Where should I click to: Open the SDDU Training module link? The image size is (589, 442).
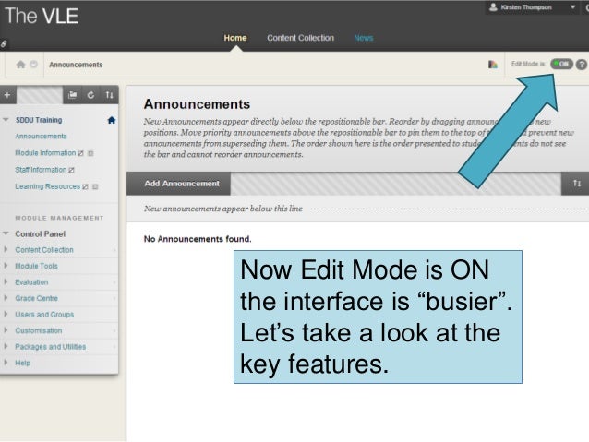pyautogui.click(x=39, y=120)
